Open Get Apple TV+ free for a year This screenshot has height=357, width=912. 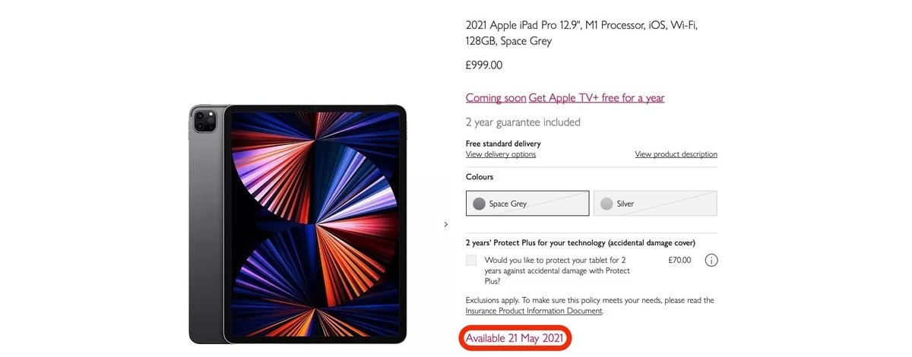click(597, 98)
